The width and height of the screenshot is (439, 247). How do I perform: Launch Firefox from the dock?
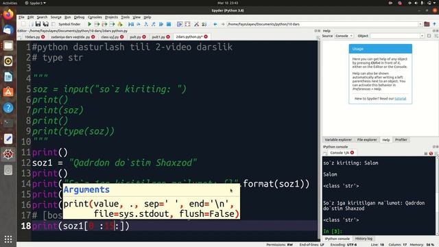click(8, 14)
